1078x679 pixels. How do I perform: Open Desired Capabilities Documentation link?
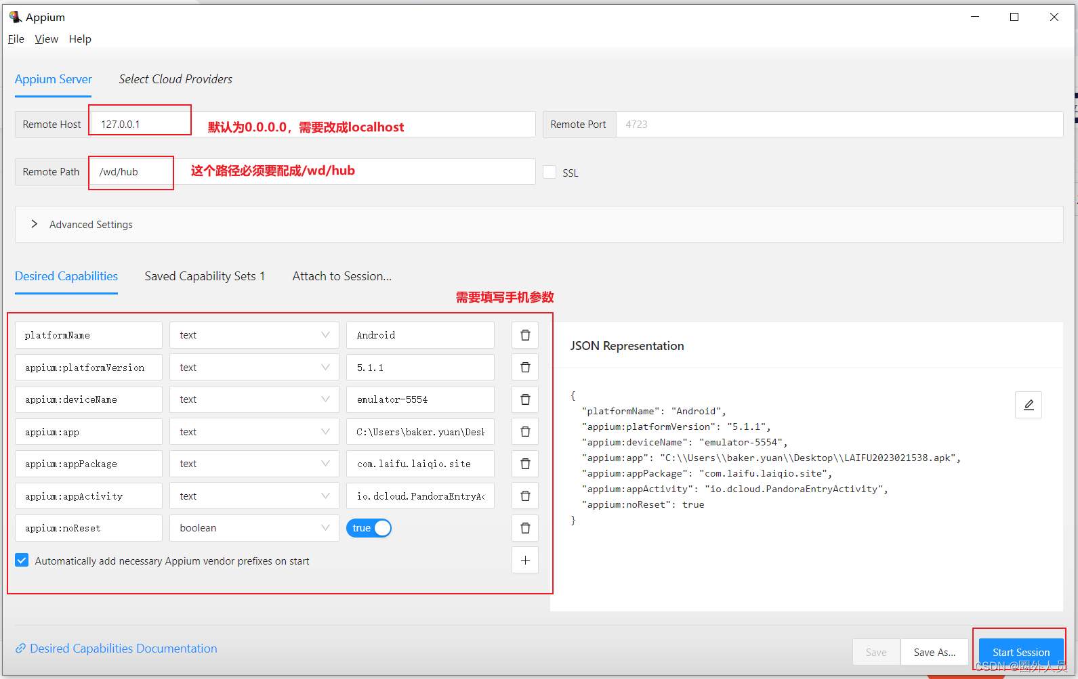123,649
